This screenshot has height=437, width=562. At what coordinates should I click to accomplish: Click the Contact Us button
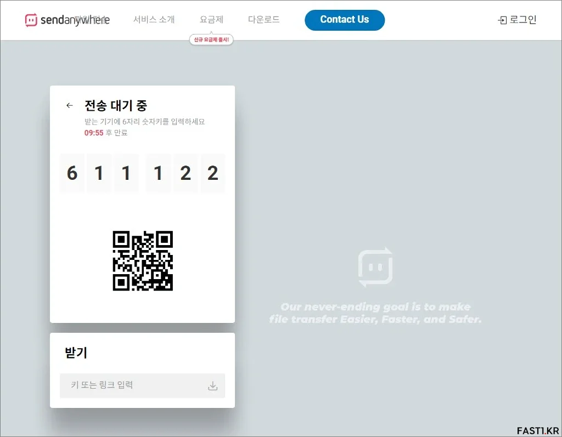(x=345, y=20)
